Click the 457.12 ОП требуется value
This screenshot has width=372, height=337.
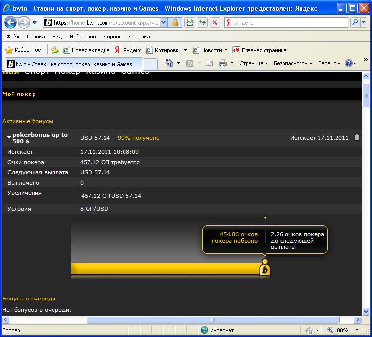[110, 162]
